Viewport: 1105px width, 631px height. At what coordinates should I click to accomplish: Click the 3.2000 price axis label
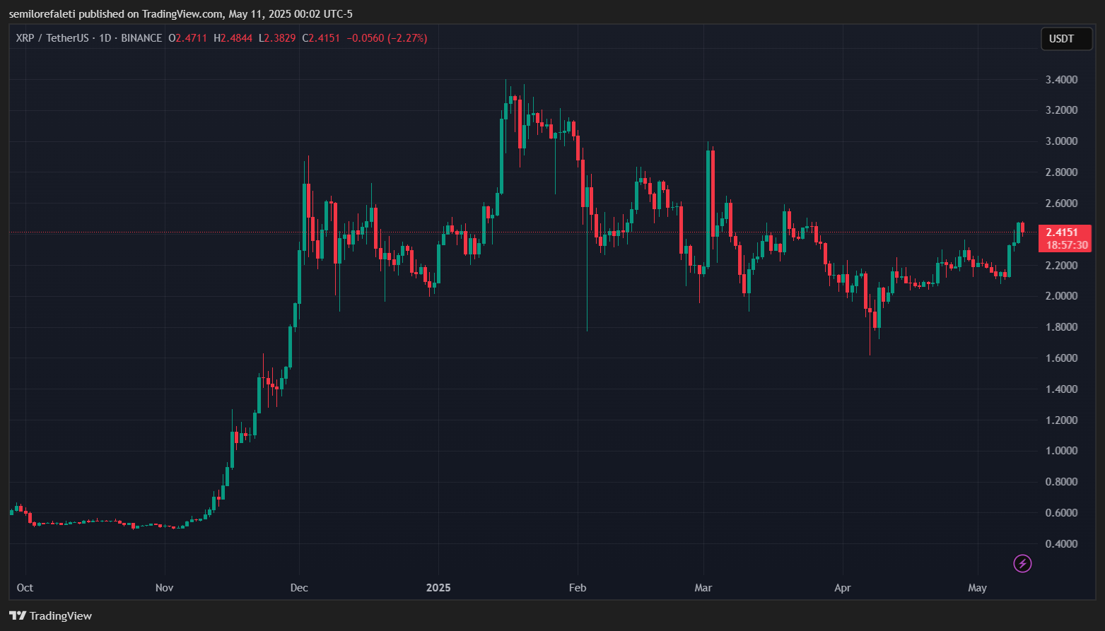1061,110
